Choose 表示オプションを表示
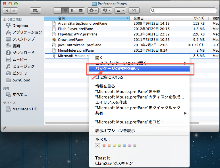 (139, 131)
